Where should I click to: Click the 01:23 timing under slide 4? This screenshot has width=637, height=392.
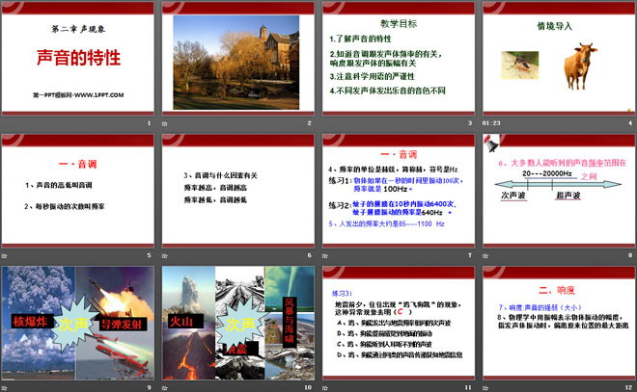click(x=491, y=123)
